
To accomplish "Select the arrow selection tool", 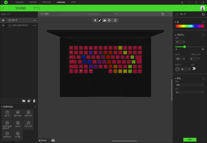I will pyautogui.click(x=95, y=20).
